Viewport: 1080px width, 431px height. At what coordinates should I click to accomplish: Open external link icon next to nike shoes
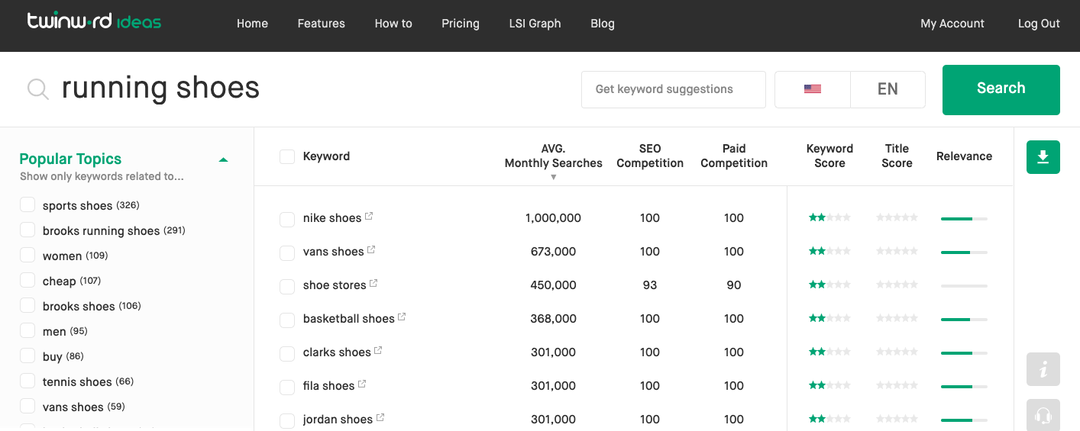(369, 217)
